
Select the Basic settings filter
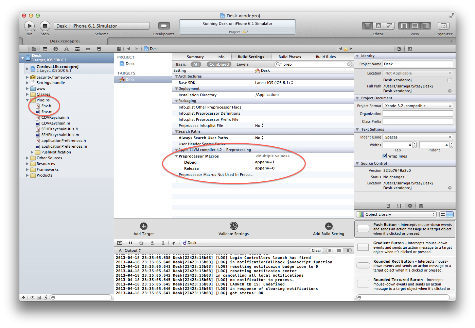coord(181,64)
